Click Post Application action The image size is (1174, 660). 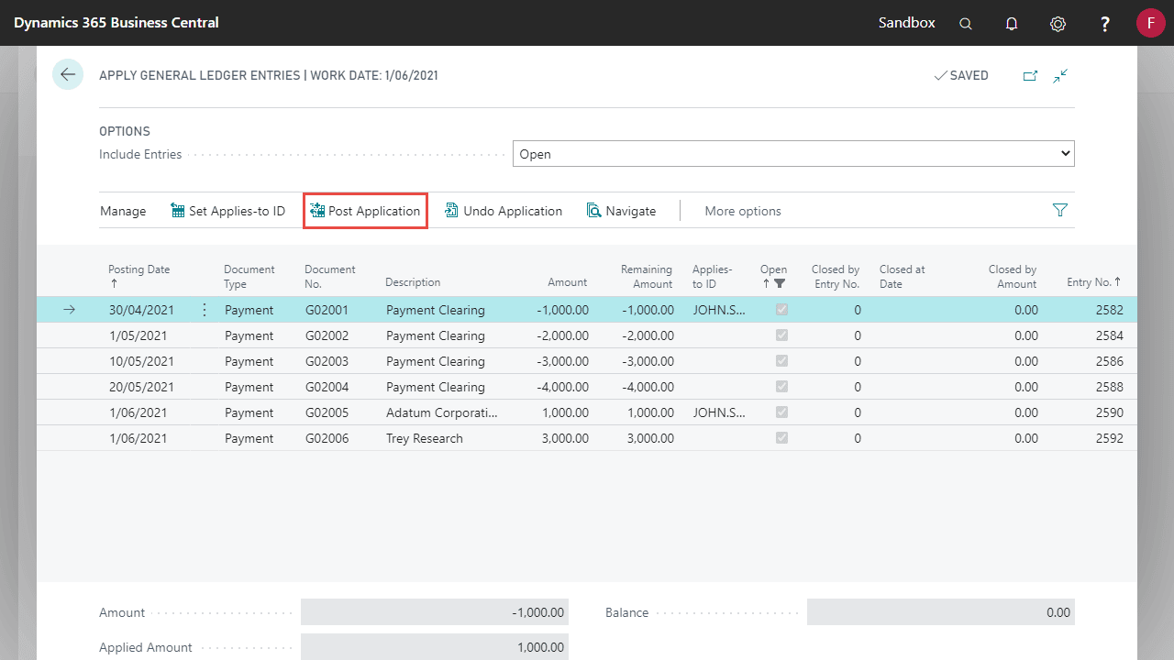click(x=365, y=211)
